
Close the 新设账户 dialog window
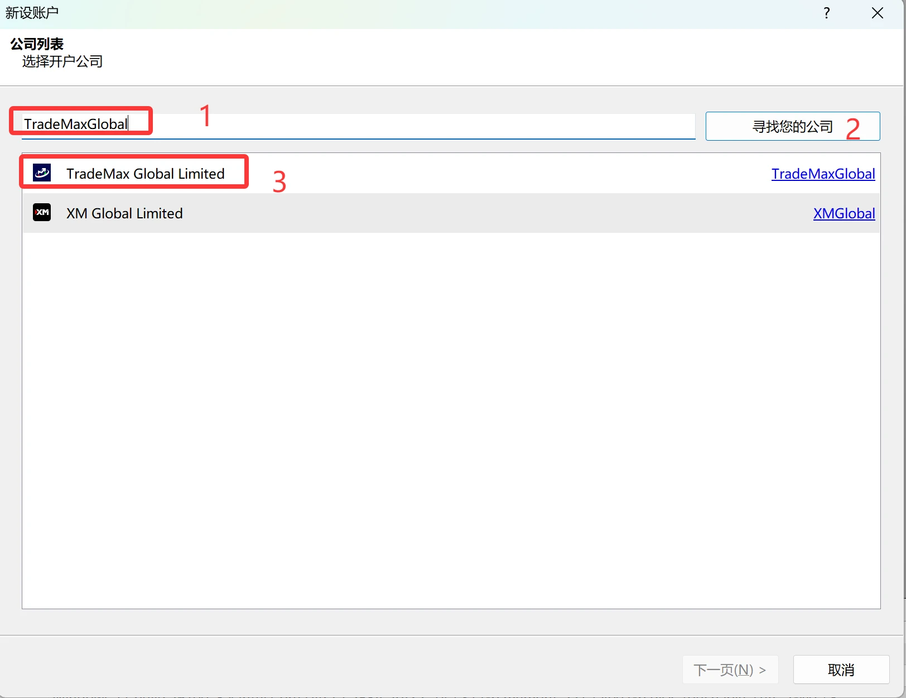877,13
